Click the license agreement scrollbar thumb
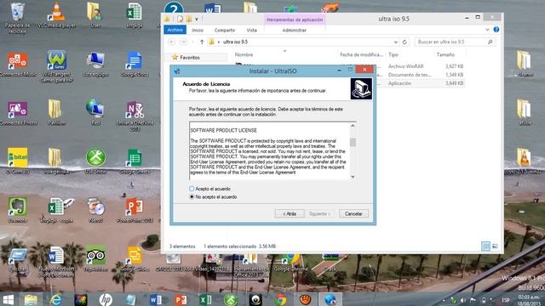 tap(353, 142)
